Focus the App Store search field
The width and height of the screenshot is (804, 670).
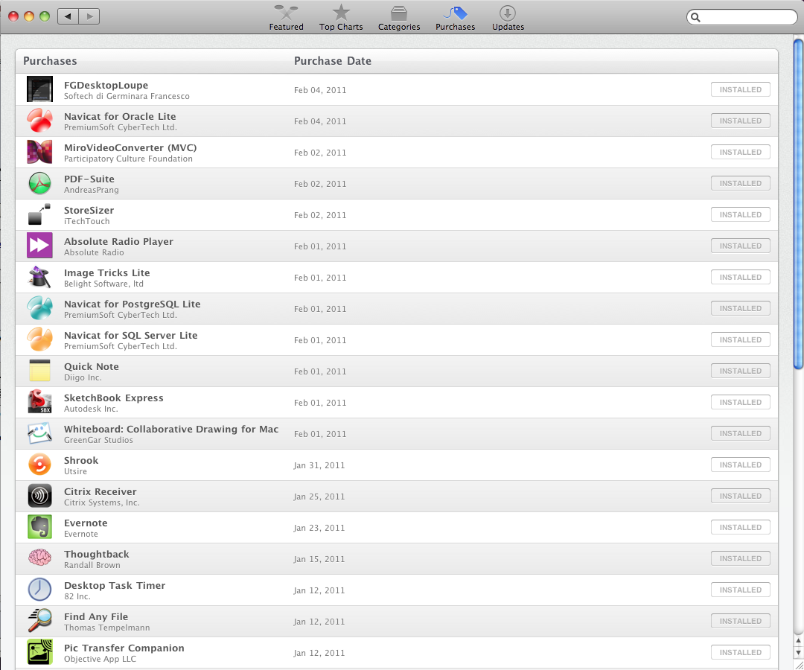[742, 17]
